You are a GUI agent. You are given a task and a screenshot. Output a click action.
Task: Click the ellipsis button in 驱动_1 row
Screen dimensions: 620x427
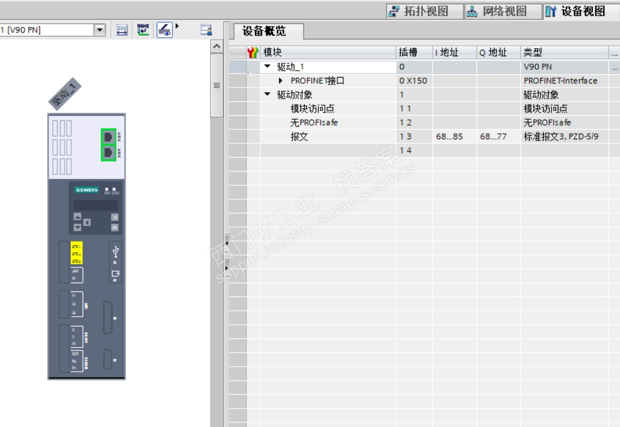614,67
